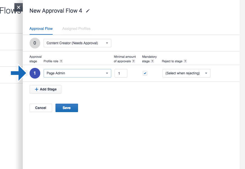Click the stage 0 circle badge

[x=35, y=43]
